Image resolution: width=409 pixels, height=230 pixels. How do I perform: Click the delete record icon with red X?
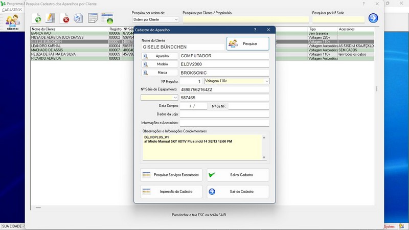[x=64, y=18]
